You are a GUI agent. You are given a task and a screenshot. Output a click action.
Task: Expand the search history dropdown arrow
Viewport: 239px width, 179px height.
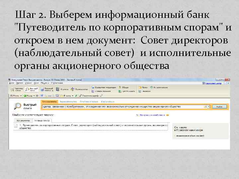point(209,107)
